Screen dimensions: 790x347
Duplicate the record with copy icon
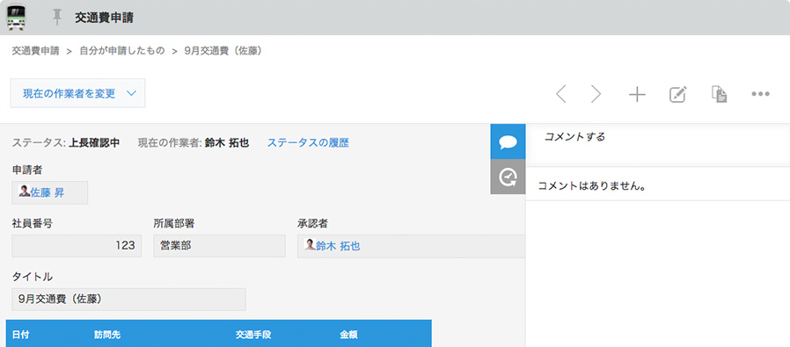coord(719,94)
